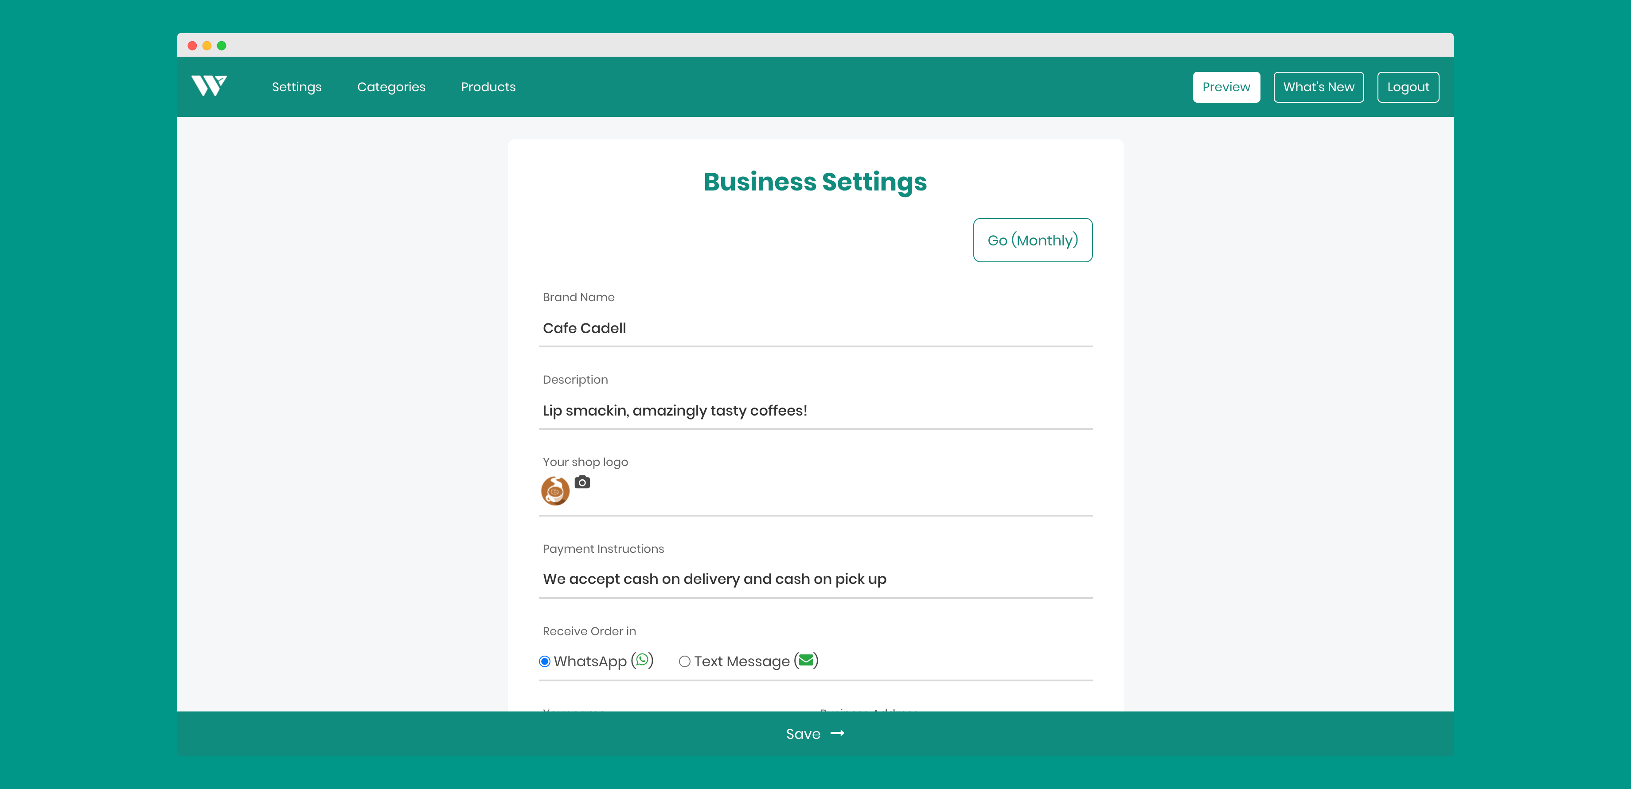Viewport: 1631px width, 789px height.
Task: Click the Go (Monthly) plan button
Action: coord(1032,240)
